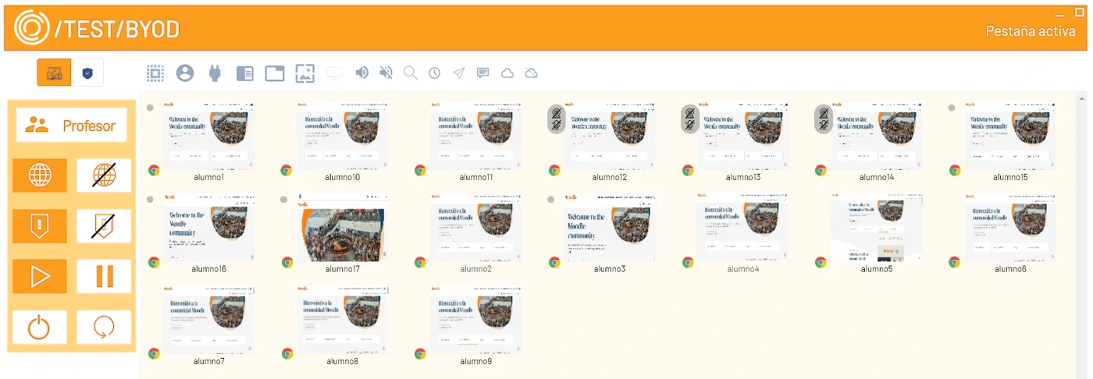This screenshot has width=1093, height=379.
Task: Click the user account icon in toolbar
Action: [185, 73]
